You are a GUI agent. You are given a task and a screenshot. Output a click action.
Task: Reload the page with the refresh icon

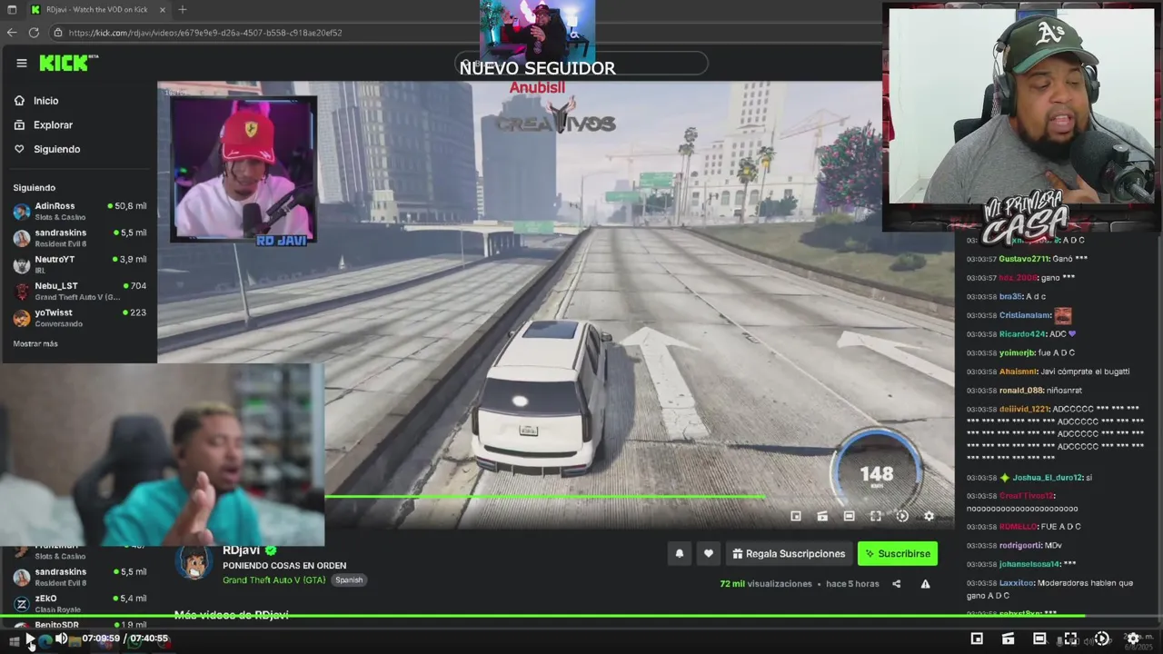[x=34, y=33]
